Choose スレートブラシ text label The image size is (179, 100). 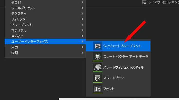[114, 78]
